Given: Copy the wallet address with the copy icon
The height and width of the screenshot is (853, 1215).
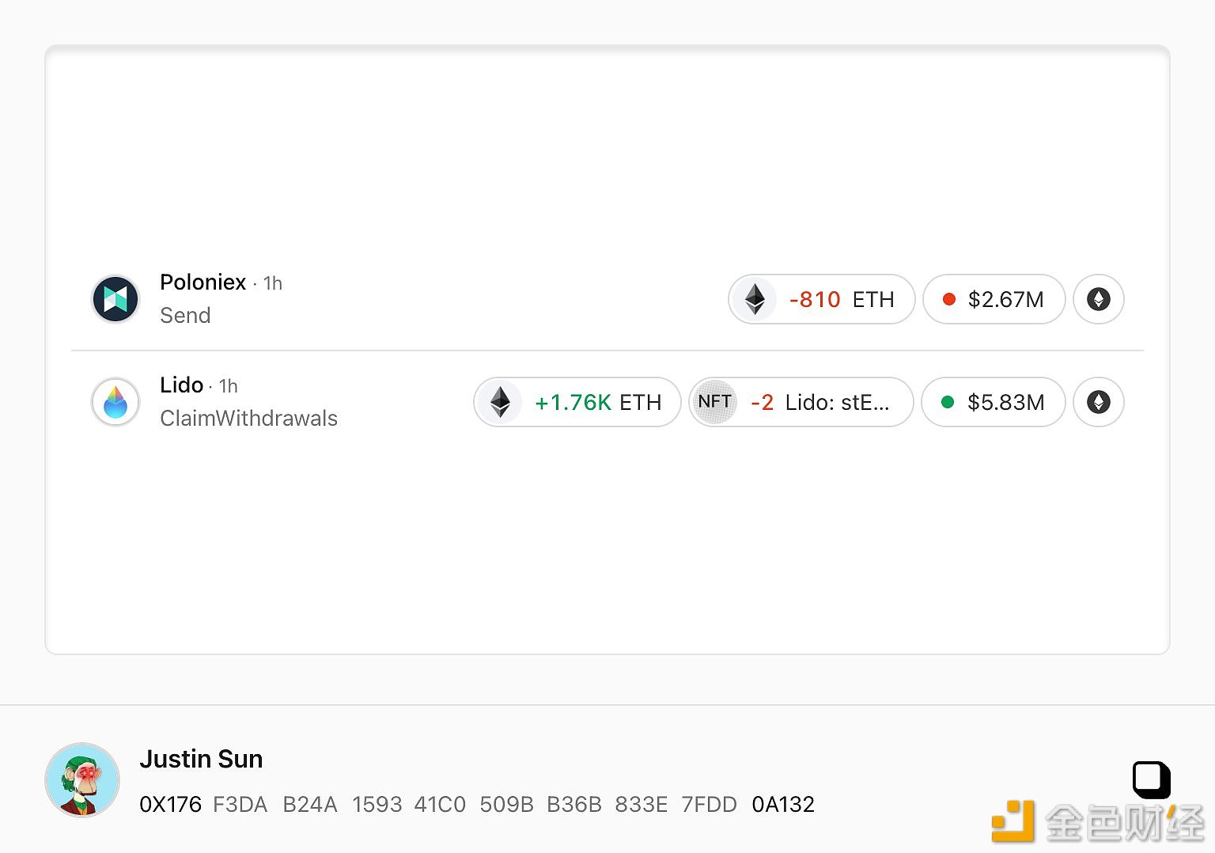Looking at the screenshot, I should point(1151,780).
